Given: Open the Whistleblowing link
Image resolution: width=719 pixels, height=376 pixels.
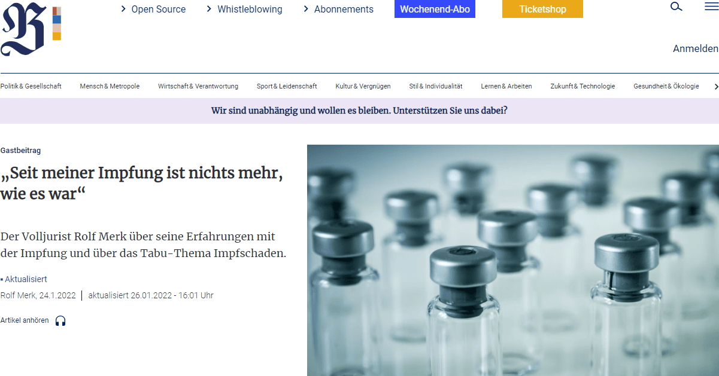Looking at the screenshot, I should pyautogui.click(x=250, y=9).
